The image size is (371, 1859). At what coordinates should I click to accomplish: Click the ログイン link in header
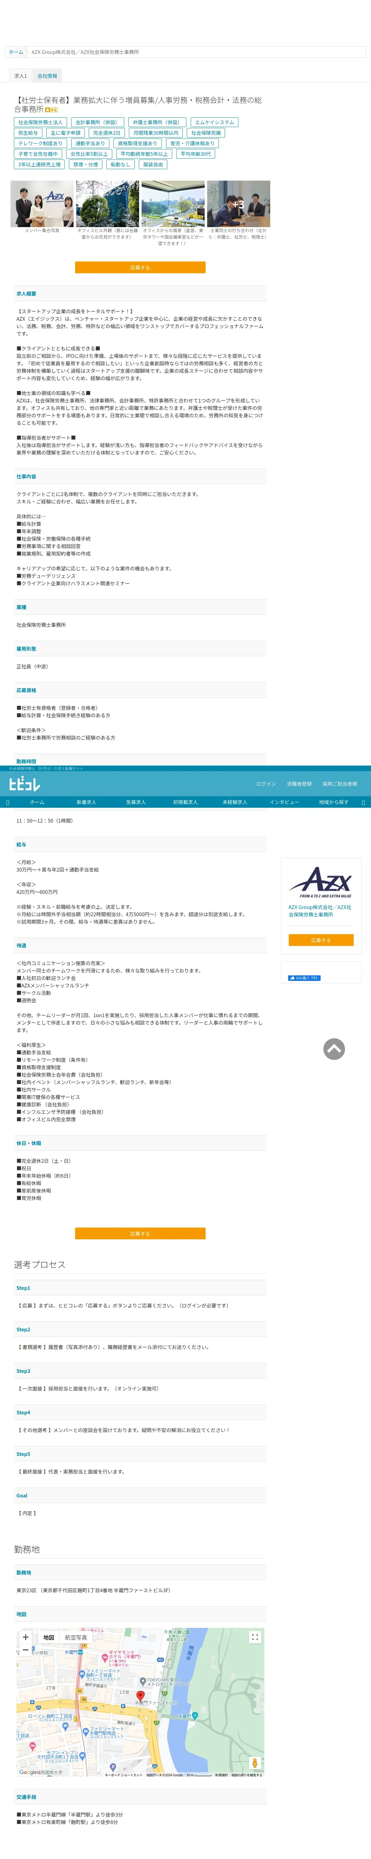click(x=266, y=784)
